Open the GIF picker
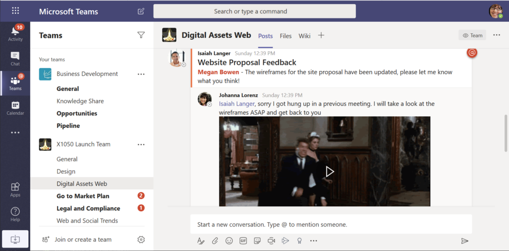 tap(243, 241)
